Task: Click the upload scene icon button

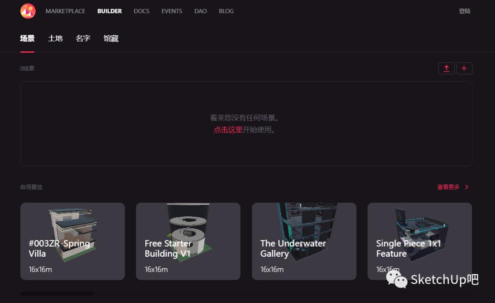Action: [x=446, y=68]
